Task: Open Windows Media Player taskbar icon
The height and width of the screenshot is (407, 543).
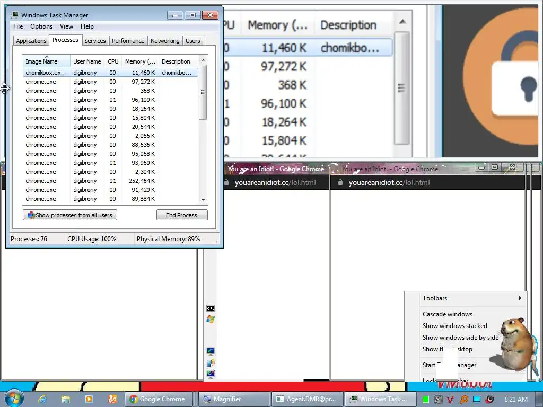Action: pos(89,399)
